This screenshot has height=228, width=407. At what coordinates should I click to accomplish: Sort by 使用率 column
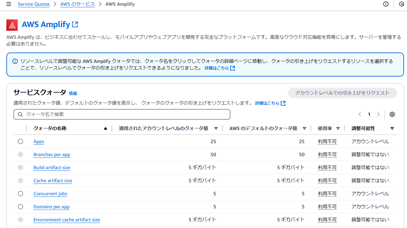[x=338, y=128]
